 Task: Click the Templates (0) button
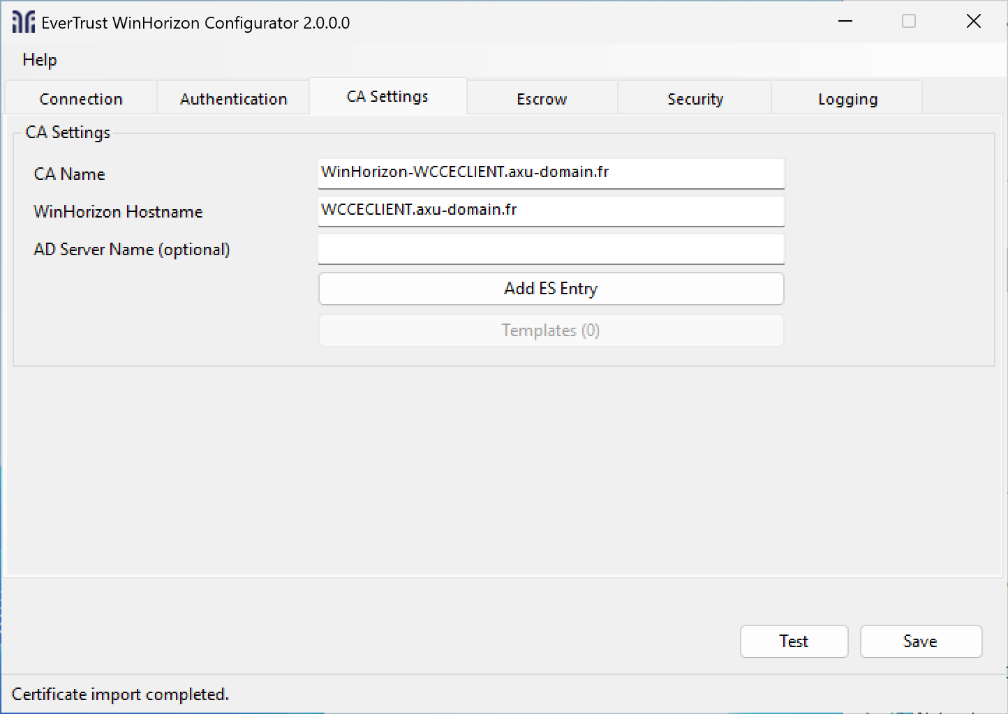551,331
